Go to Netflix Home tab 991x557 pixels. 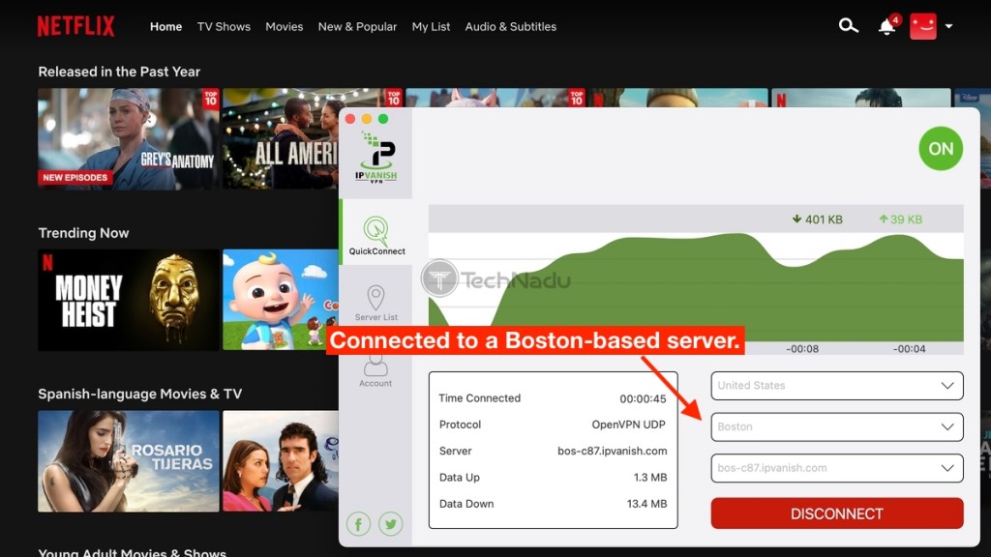(x=165, y=26)
